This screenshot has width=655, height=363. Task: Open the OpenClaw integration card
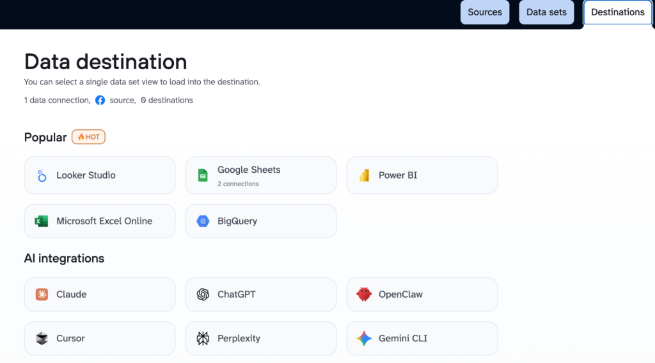pyautogui.click(x=422, y=294)
